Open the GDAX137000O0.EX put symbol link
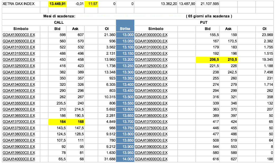 (151, 122)
